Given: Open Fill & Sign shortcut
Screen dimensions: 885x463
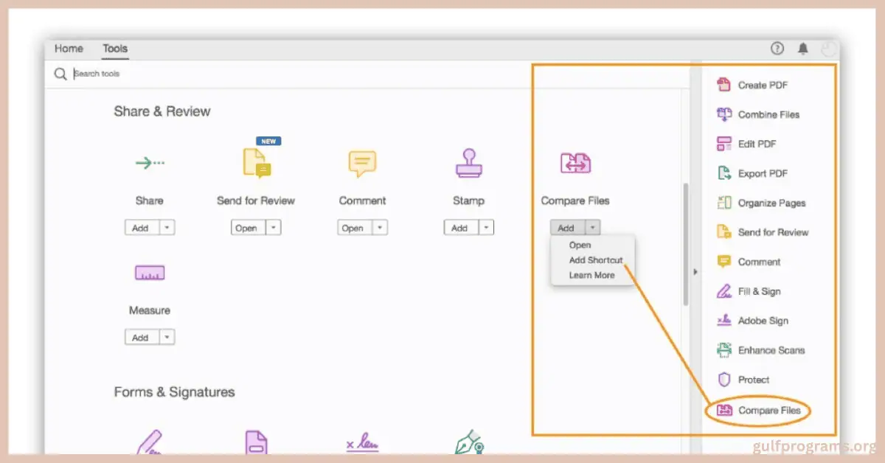Looking at the screenshot, I should coord(758,291).
